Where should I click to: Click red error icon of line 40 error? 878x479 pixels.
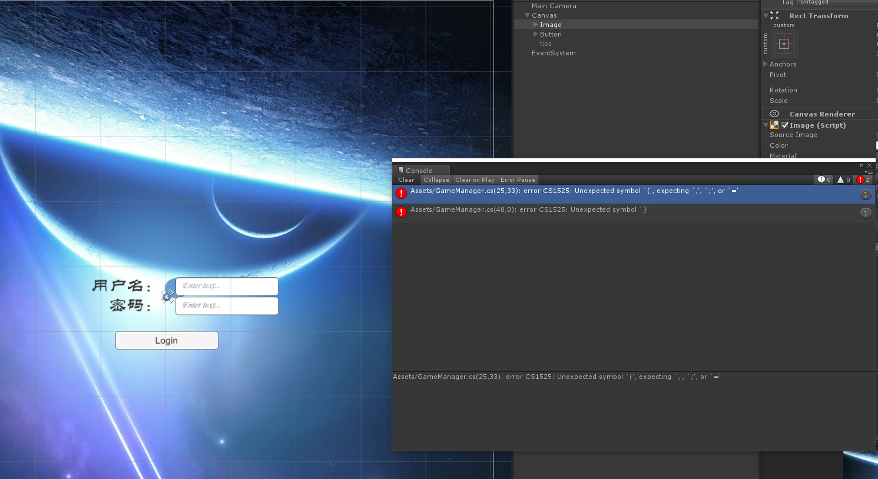(402, 212)
